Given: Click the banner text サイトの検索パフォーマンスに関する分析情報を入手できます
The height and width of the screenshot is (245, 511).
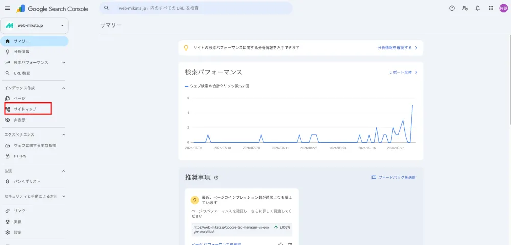Looking at the screenshot, I should (x=246, y=48).
